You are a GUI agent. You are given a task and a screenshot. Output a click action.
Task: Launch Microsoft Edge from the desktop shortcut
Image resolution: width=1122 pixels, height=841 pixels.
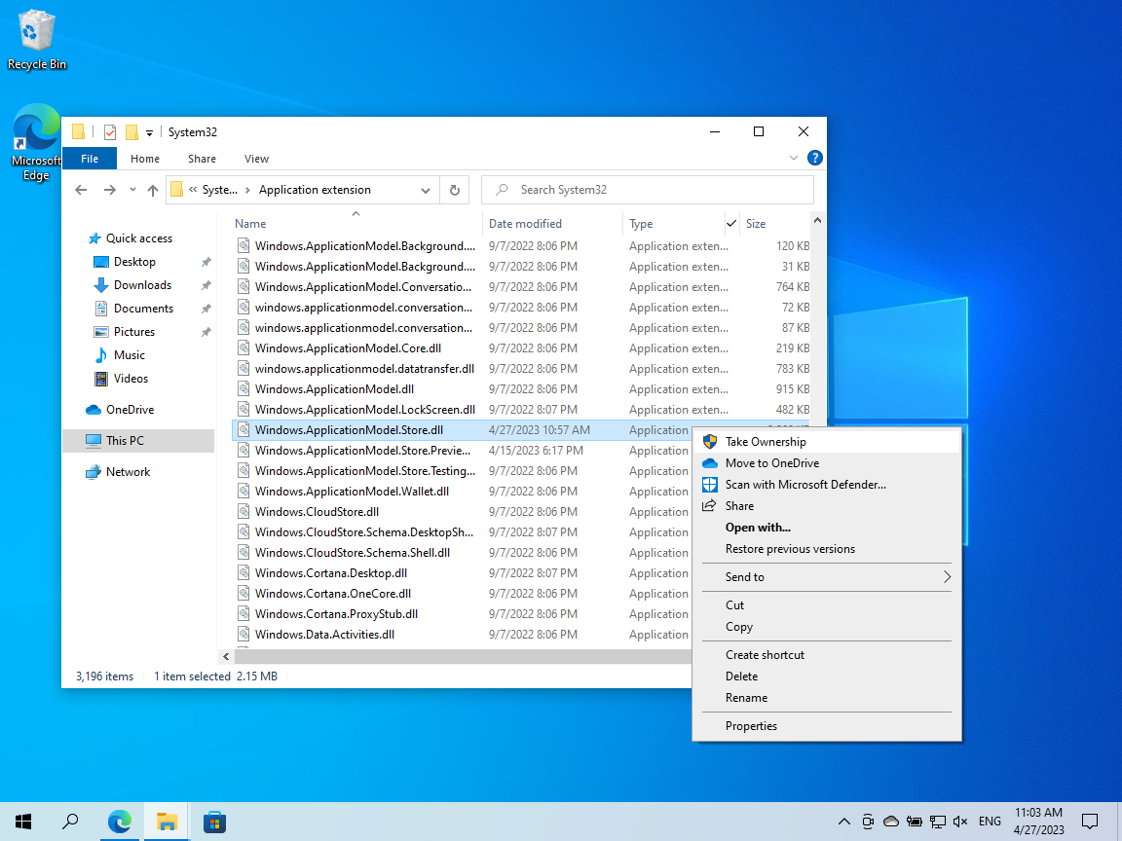coord(36,143)
